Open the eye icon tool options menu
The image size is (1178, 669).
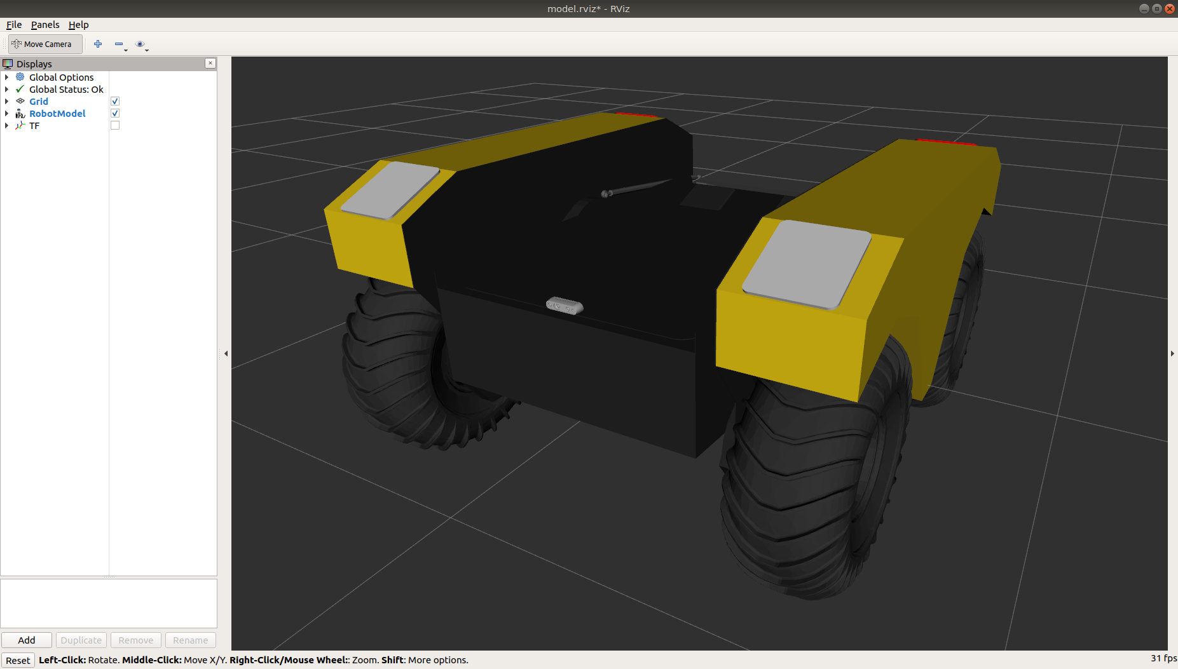coord(140,44)
